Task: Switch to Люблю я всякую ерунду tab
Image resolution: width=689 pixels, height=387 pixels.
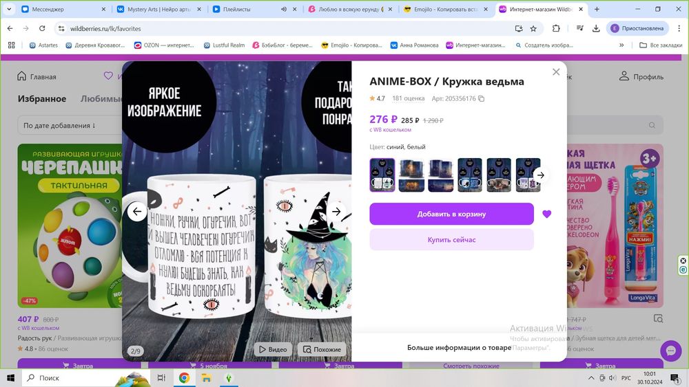Action: (x=350, y=9)
